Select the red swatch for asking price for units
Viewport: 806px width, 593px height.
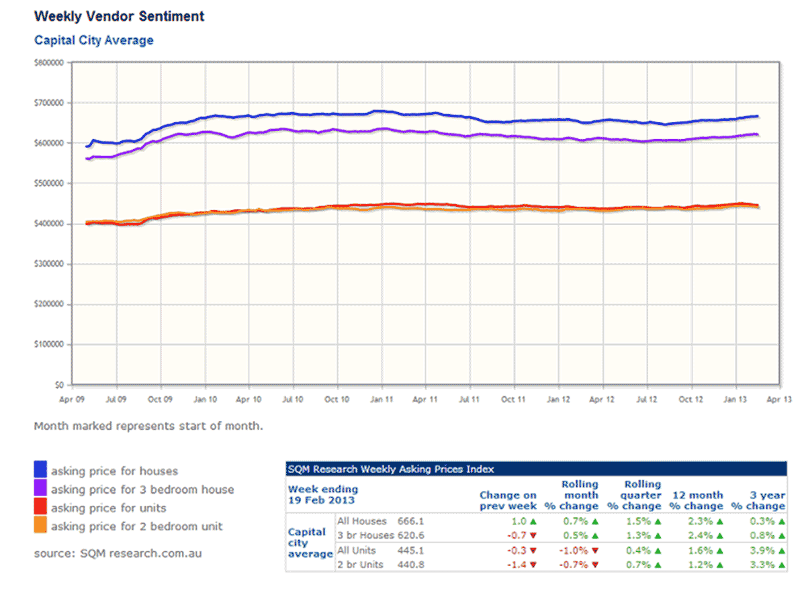41,508
